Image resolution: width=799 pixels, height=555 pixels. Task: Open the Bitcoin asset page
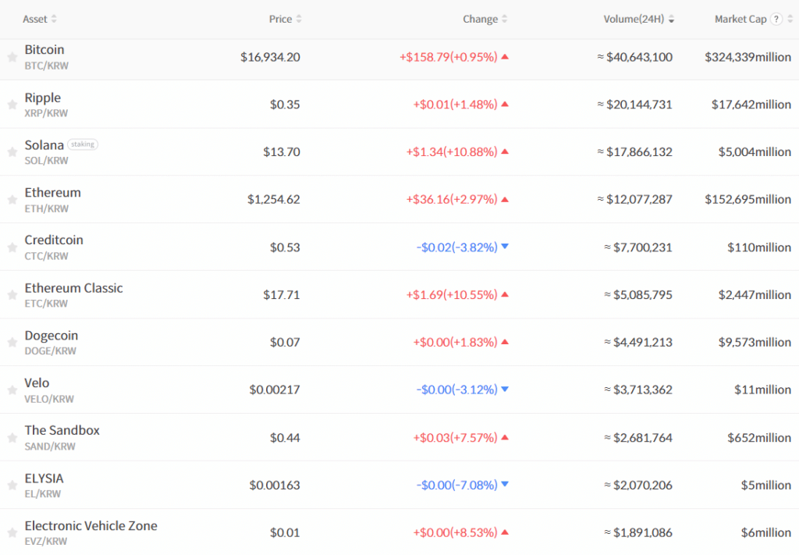(44, 49)
